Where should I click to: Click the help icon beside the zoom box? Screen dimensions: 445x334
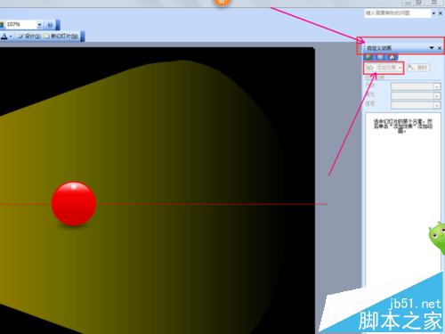click(50, 25)
